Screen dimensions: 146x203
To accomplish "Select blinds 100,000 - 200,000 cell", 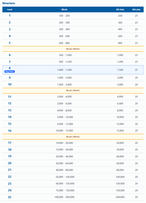I will 64,197.
